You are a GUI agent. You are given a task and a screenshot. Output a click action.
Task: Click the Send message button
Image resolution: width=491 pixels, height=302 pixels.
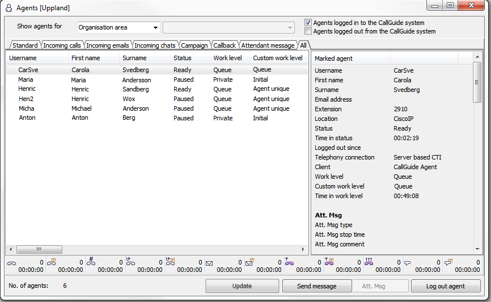tap(316, 286)
